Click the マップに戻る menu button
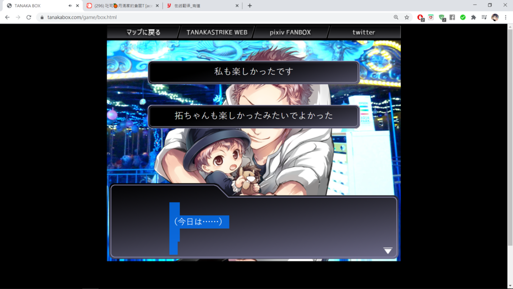The width and height of the screenshot is (513, 289). click(x=143, y=32)
